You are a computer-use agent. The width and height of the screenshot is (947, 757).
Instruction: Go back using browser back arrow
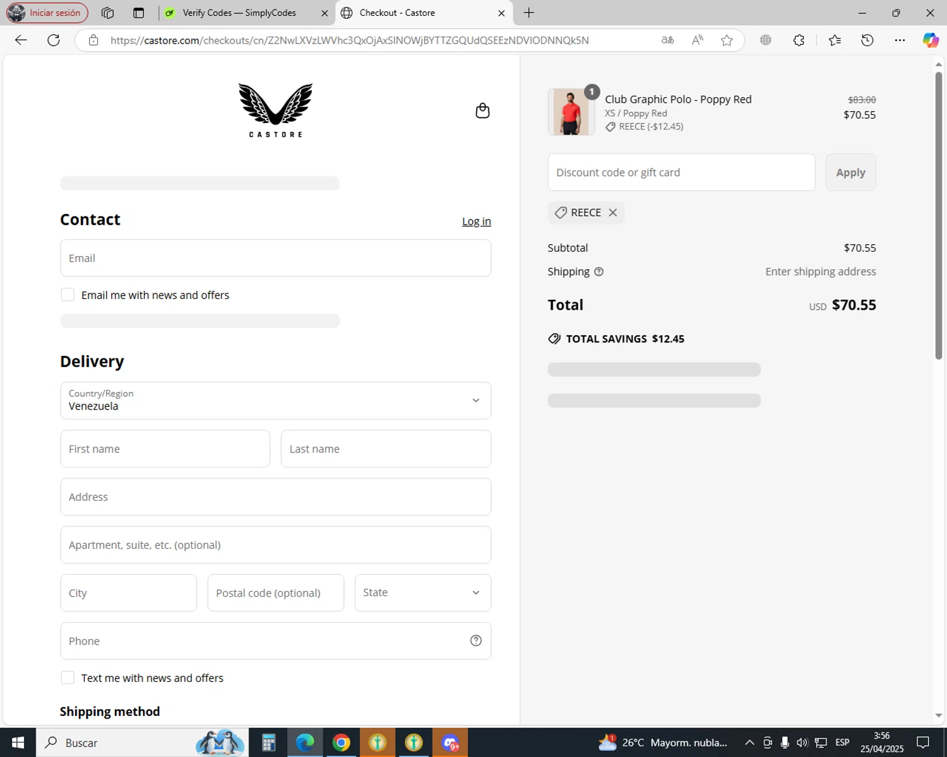(21, 40)
